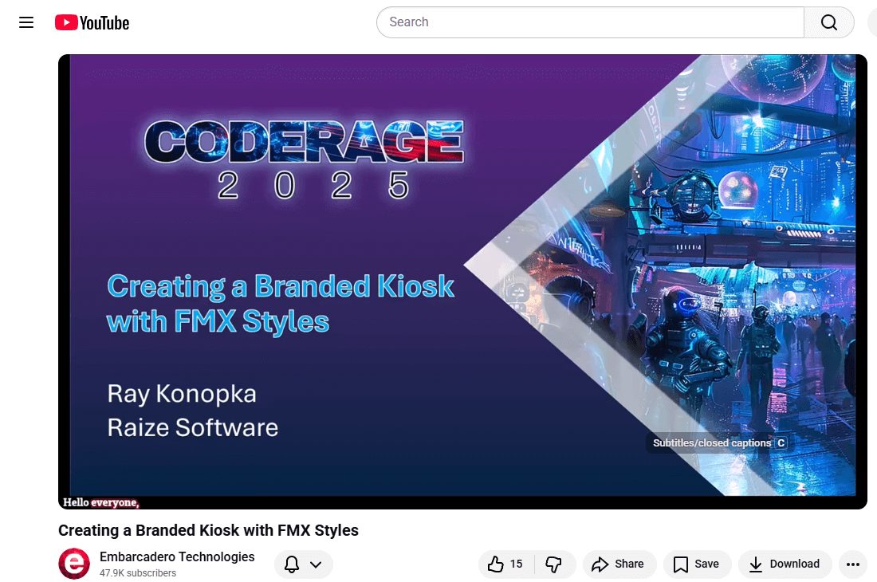The height and width of the screenshot is (582, 877).
Task: Open more actions ellipsis menu
Action: pyautogui.click(x=853, y=564)
